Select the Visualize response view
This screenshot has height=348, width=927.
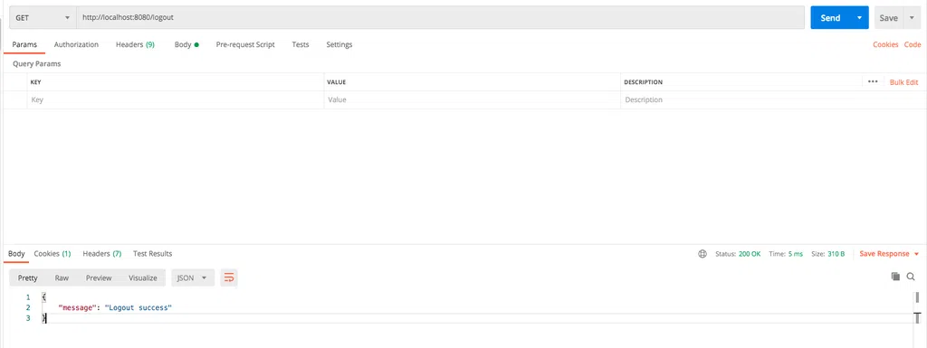tap(143, 277)
